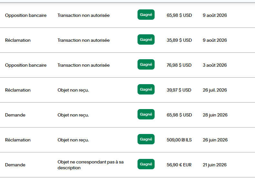The width and height of the screenshot is (255, 178).
Task: Click the Gagné badge for 35,89 $ USD
Action: coord(146,39)
